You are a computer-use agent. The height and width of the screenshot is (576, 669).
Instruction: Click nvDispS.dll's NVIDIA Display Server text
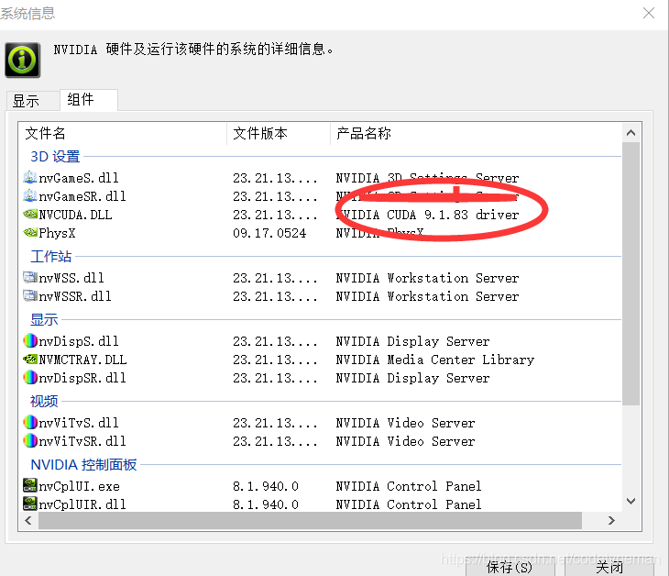(x=412, y=341)
